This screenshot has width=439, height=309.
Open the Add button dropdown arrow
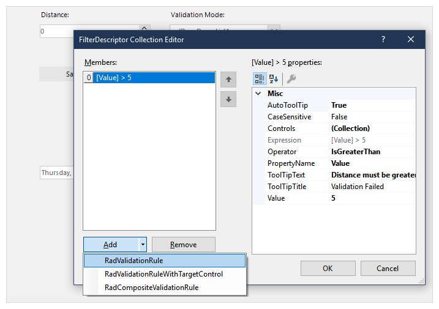pos(143,245)
